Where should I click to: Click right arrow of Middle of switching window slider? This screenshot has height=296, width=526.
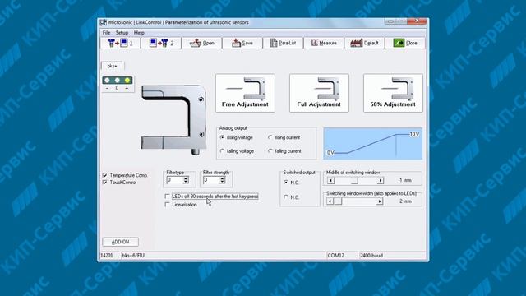tap(380, 181)
